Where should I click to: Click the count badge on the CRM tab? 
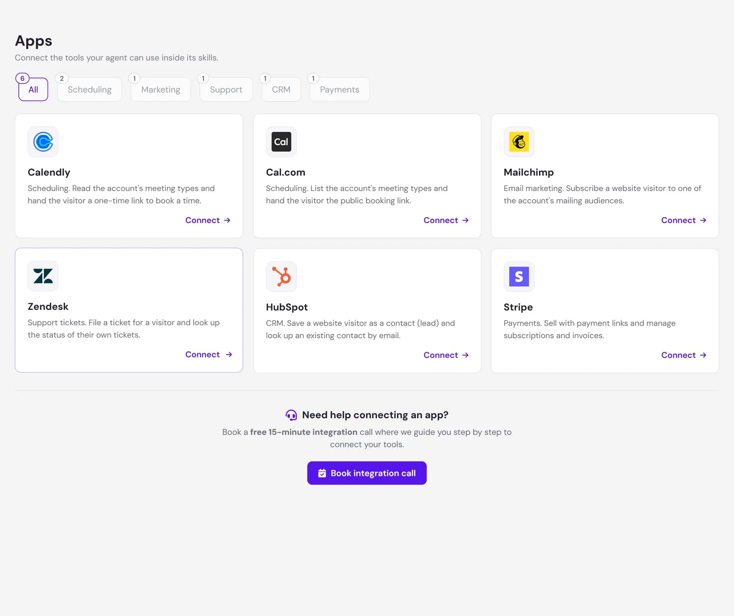tap(265, 78)
